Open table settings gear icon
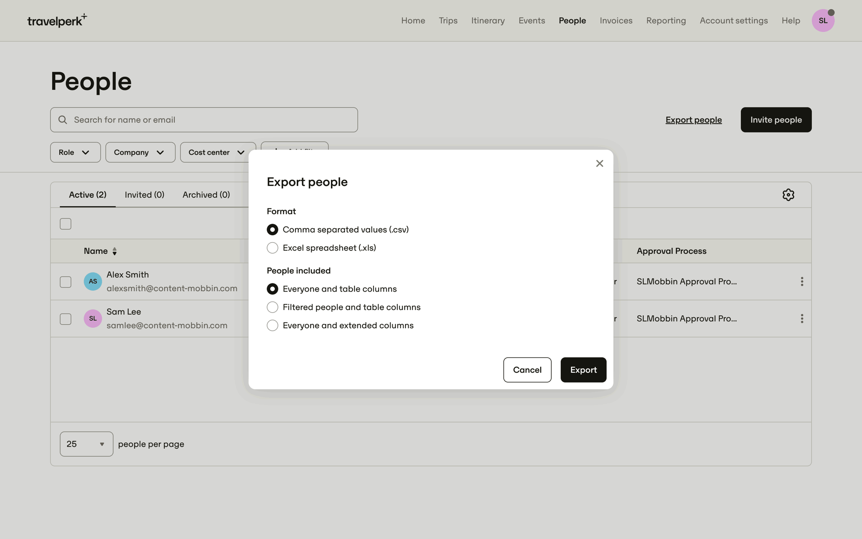 (x=788, y=194)
